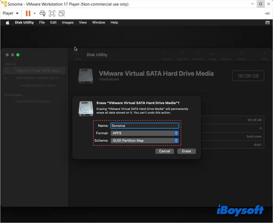Enter full screen mode in VMware toolbar

[x=52, y=13]
